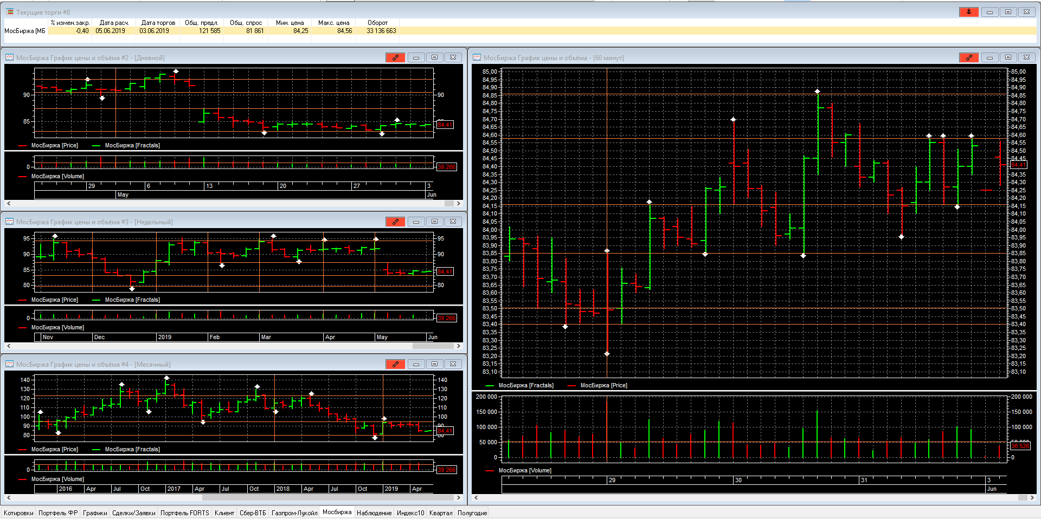
Task: Click the Мин. цена column header
Action: [x=290, y=23]
